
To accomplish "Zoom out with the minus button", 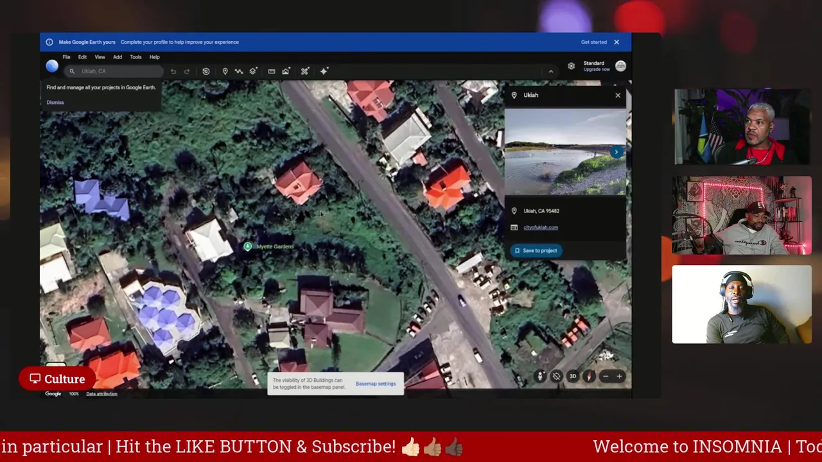I will click(605, 377).
